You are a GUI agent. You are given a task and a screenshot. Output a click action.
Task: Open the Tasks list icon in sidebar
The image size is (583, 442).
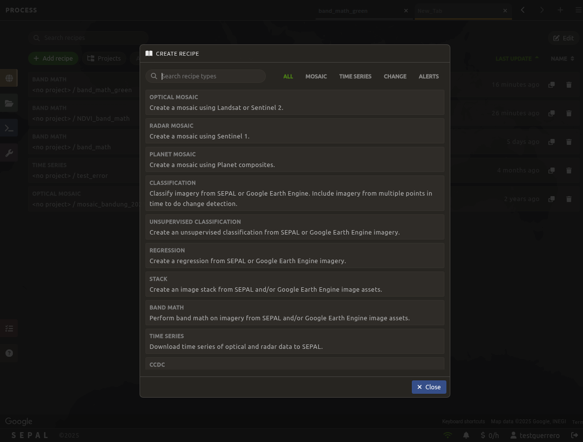pyautogui.click(x=9, y=328)
